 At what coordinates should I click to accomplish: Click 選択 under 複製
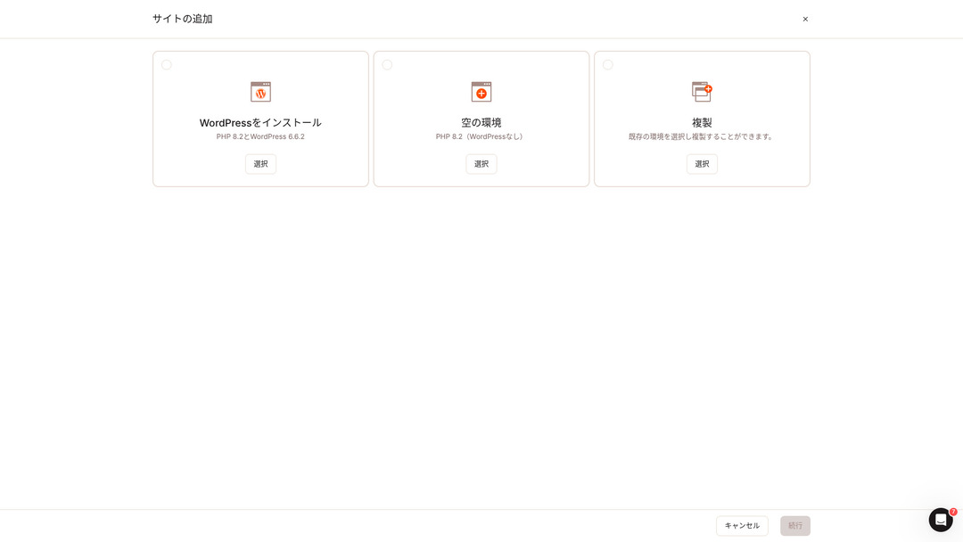(702, 164)
